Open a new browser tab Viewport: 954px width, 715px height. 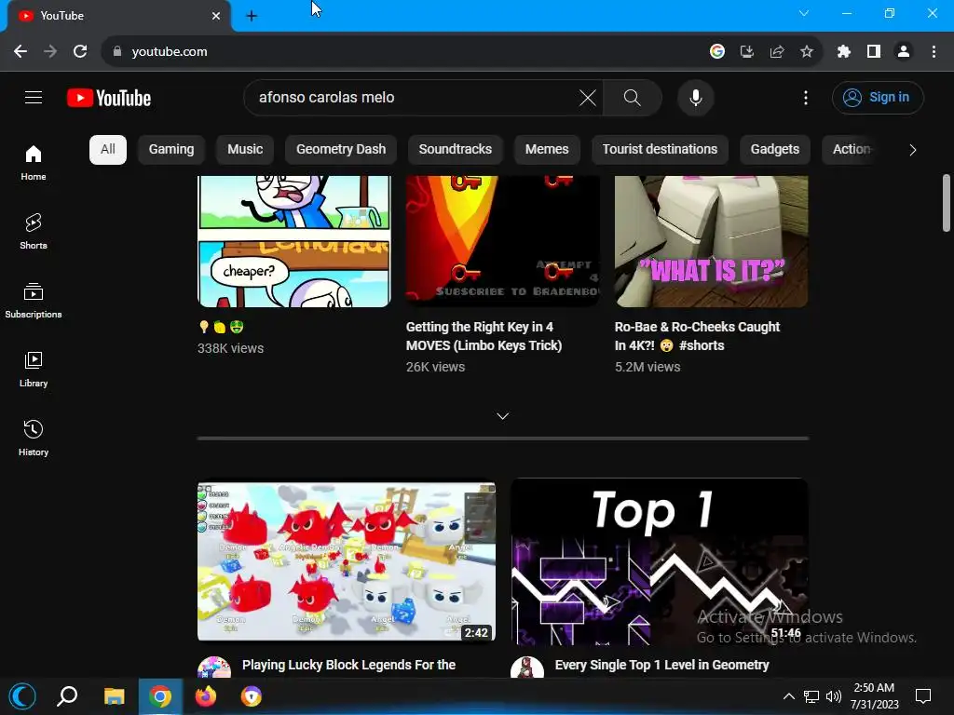(252, 16)
